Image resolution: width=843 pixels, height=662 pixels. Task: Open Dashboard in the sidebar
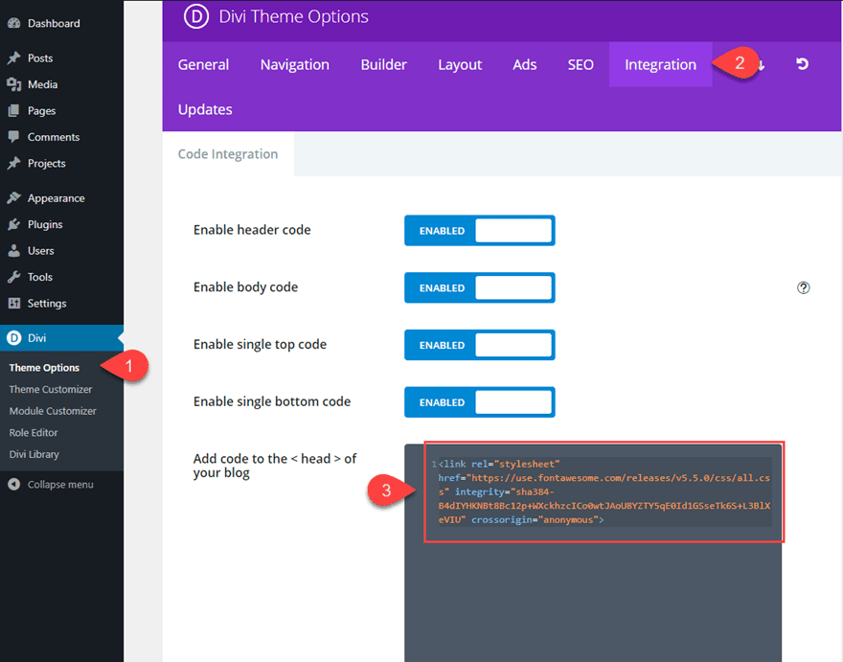pyautogui.click(x=54, y=23)
